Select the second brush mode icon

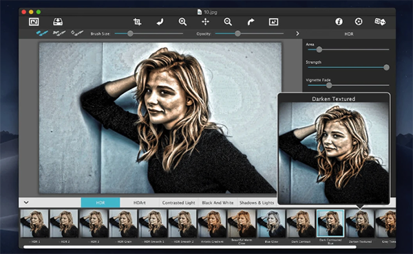click(x=59, y=33)
